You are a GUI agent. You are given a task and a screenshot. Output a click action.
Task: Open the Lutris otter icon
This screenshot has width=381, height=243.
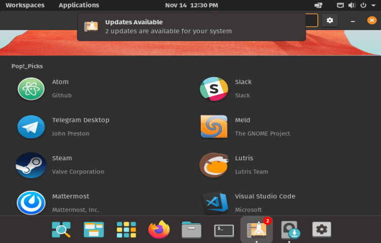(x=214, y=165)
